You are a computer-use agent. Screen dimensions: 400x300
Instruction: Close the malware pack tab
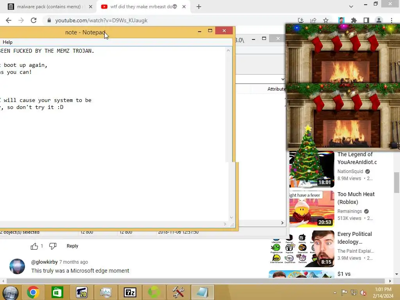coord(91,7)
